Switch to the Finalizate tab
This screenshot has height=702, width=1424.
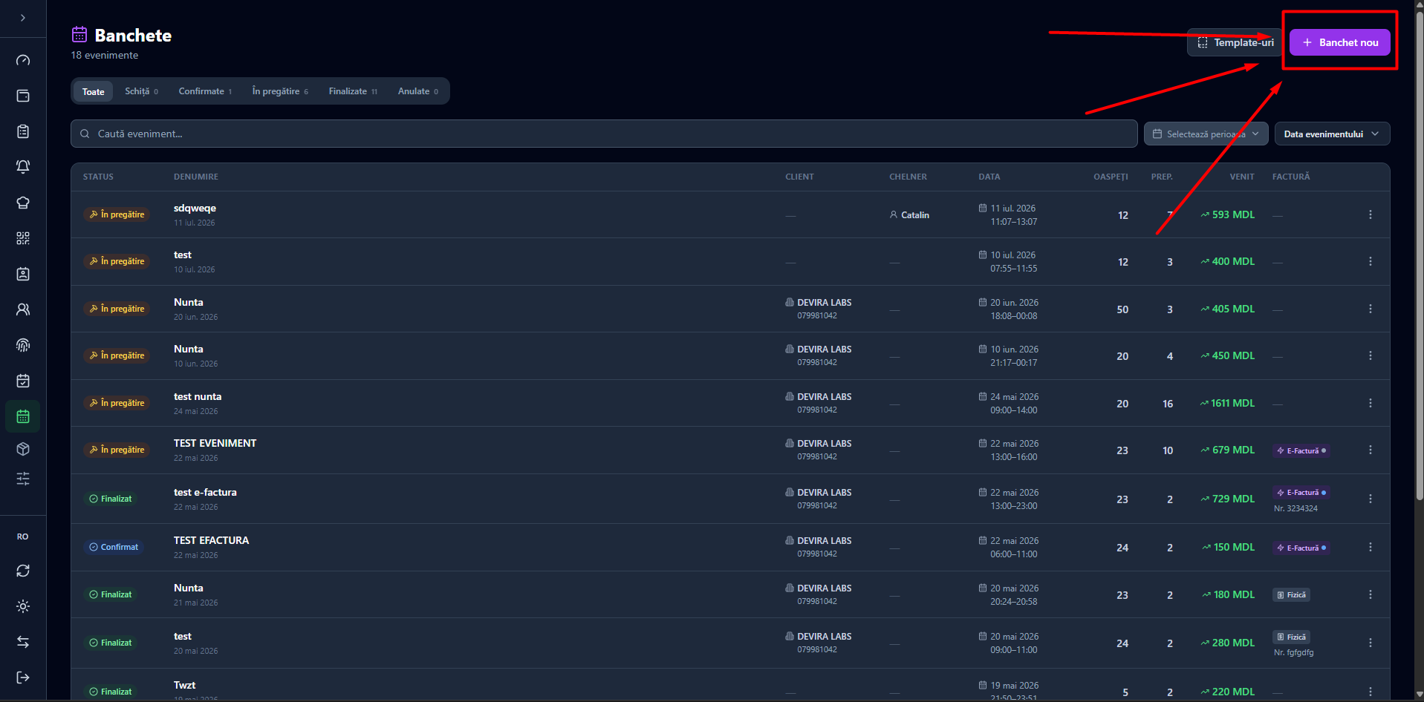[x=353, y=91]
